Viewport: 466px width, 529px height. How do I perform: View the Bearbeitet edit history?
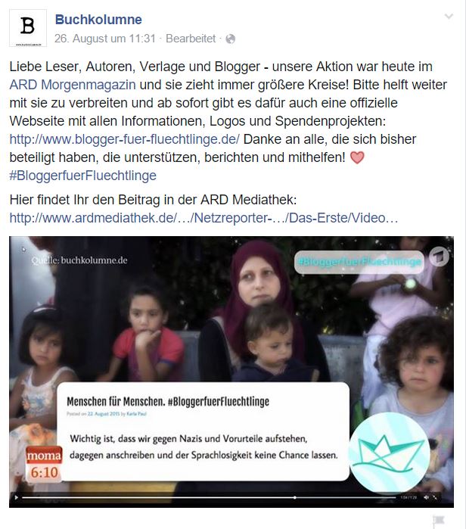(191, 39)
